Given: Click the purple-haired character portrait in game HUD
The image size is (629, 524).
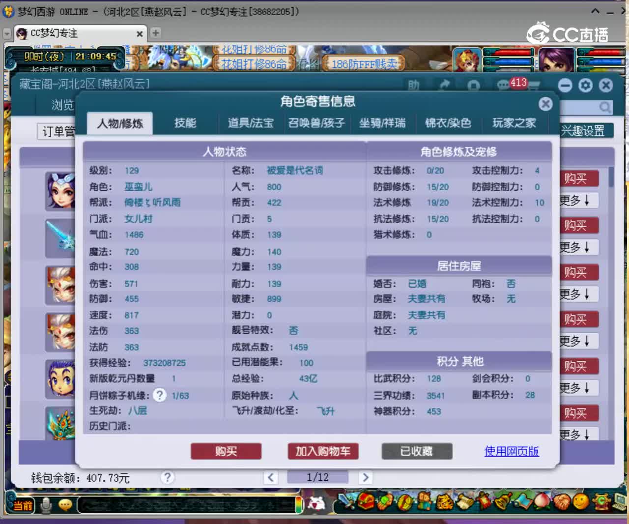Looking at the screenshot, I should pyautogui.click(x=557, y=60).
